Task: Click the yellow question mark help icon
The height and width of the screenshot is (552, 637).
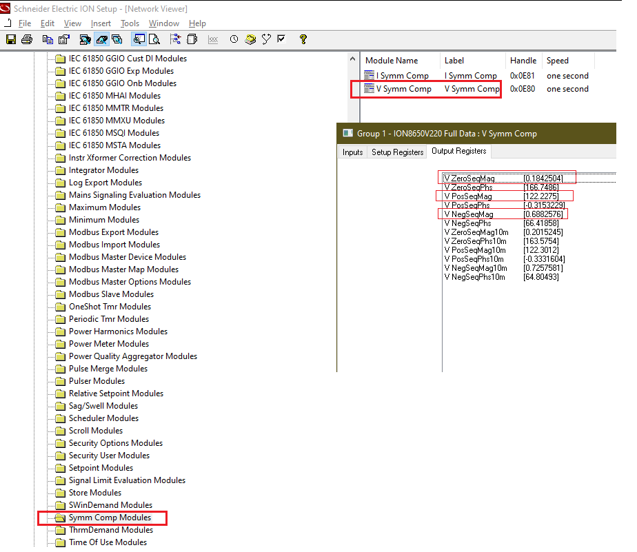Action: pos(303,39)
